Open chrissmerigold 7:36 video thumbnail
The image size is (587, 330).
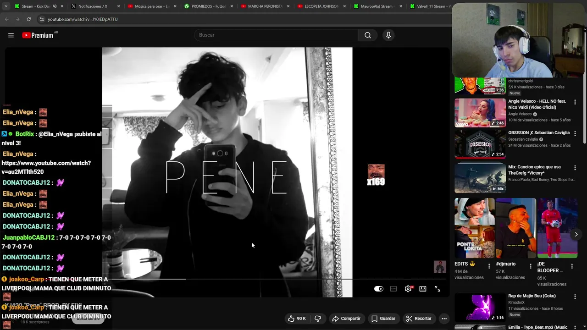480,86
